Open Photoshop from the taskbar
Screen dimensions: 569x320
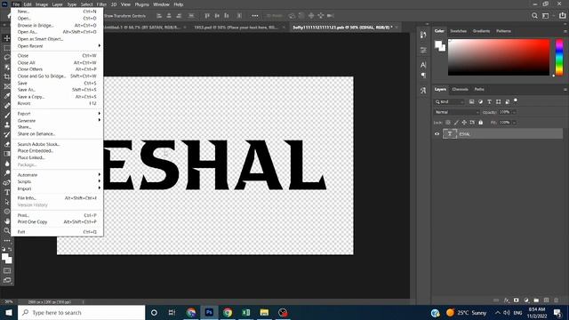coord(209,312)
